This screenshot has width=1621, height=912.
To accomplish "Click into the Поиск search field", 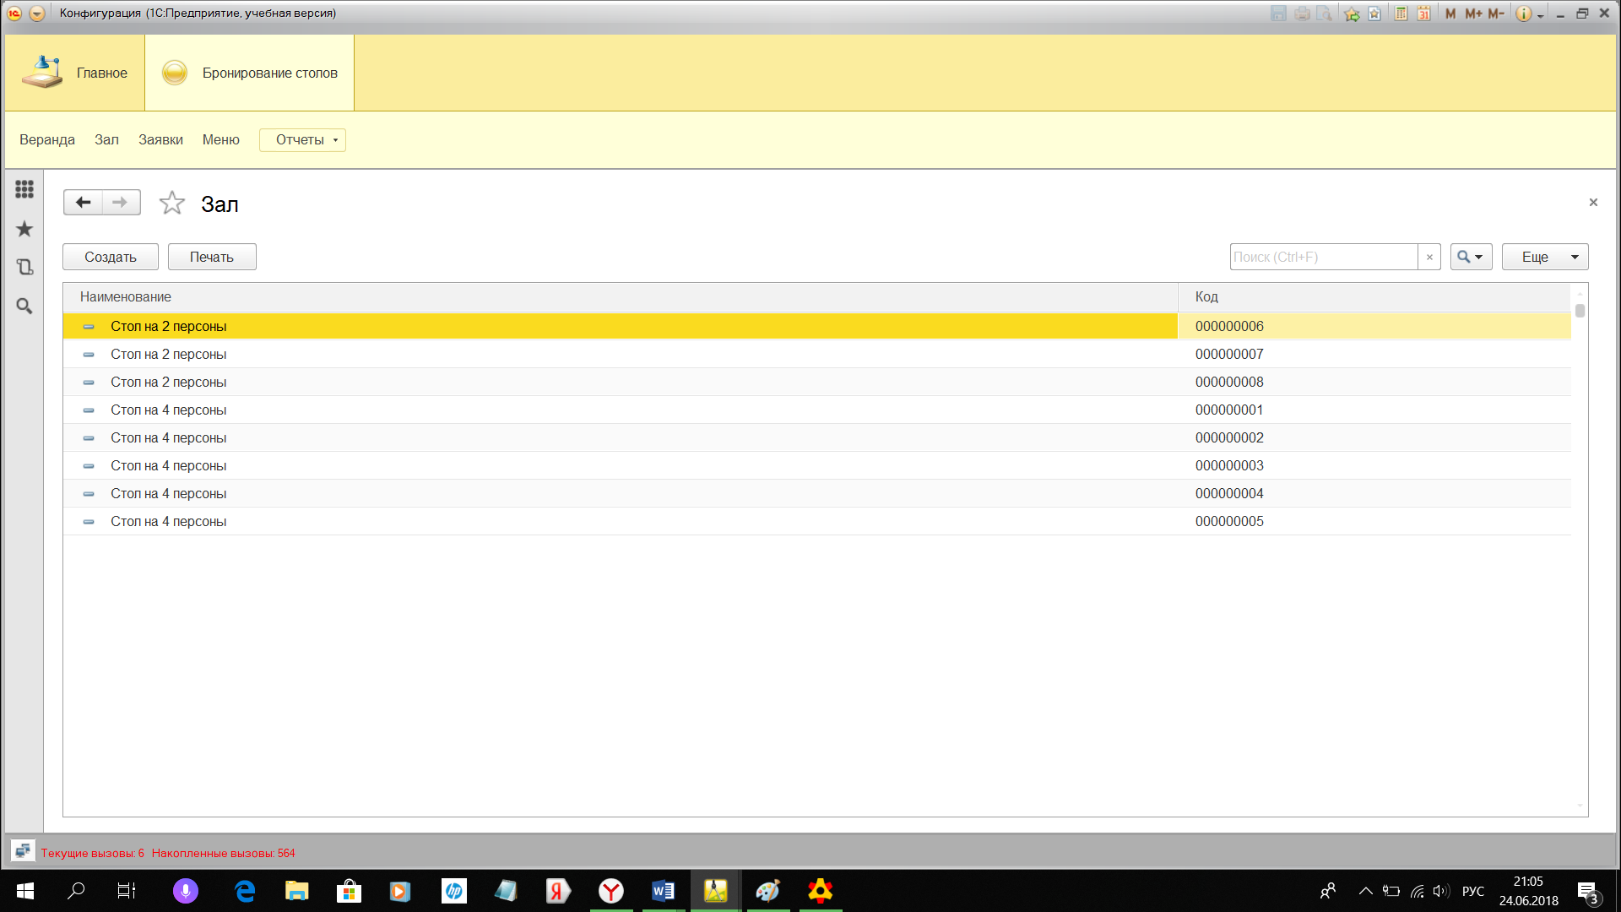I will pos(1322,257).
